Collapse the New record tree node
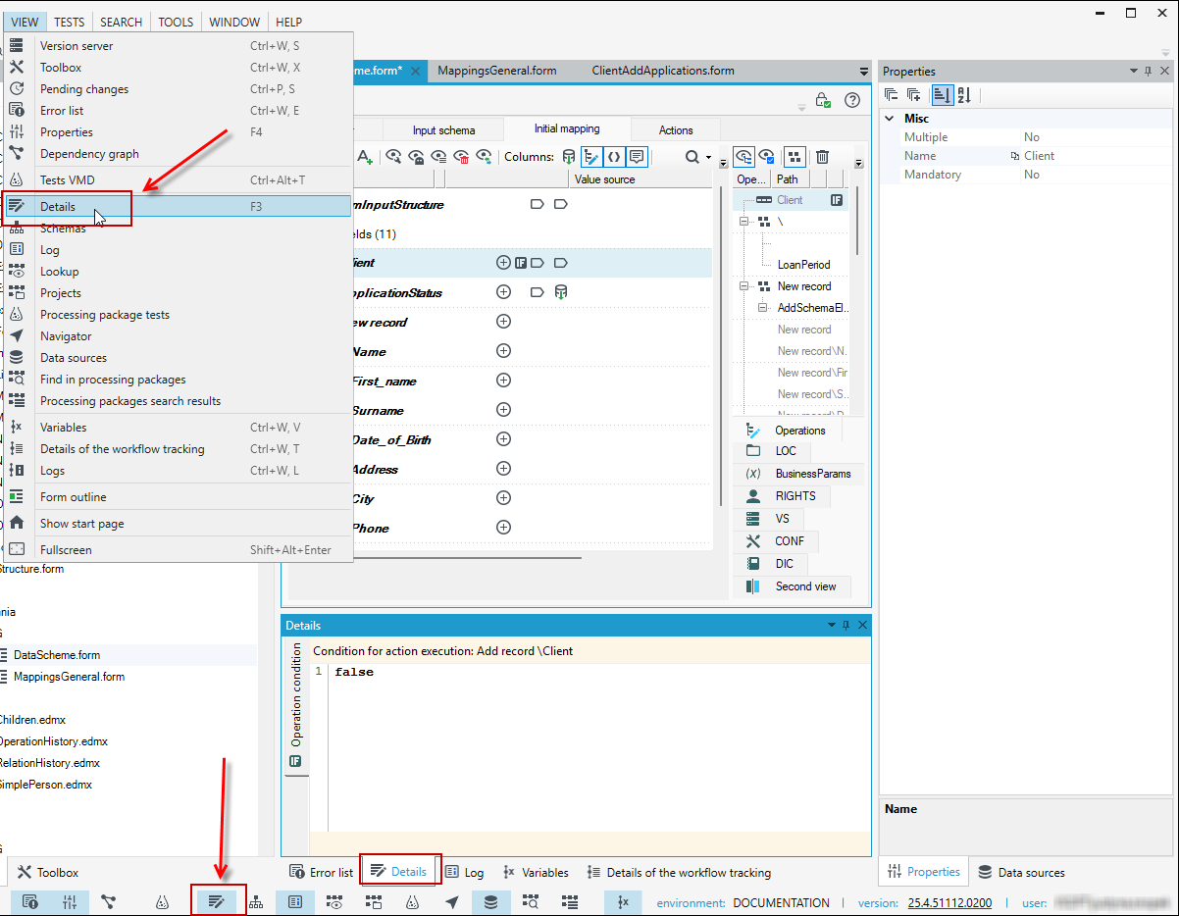This screenshot has height=916, width=1179. click(x=745, y=286)
